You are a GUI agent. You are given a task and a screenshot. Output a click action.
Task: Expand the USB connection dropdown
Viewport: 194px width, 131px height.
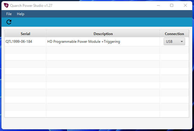pyautogui.click(x=174, y=42)
